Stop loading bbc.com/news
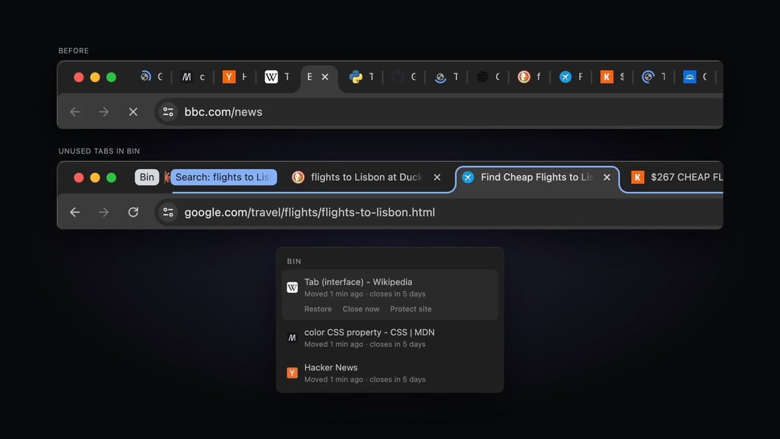 133,112
